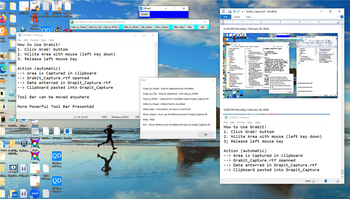350x199 pixels.
Task: Click the Undo arrow in WordPad
Action: 234,12
